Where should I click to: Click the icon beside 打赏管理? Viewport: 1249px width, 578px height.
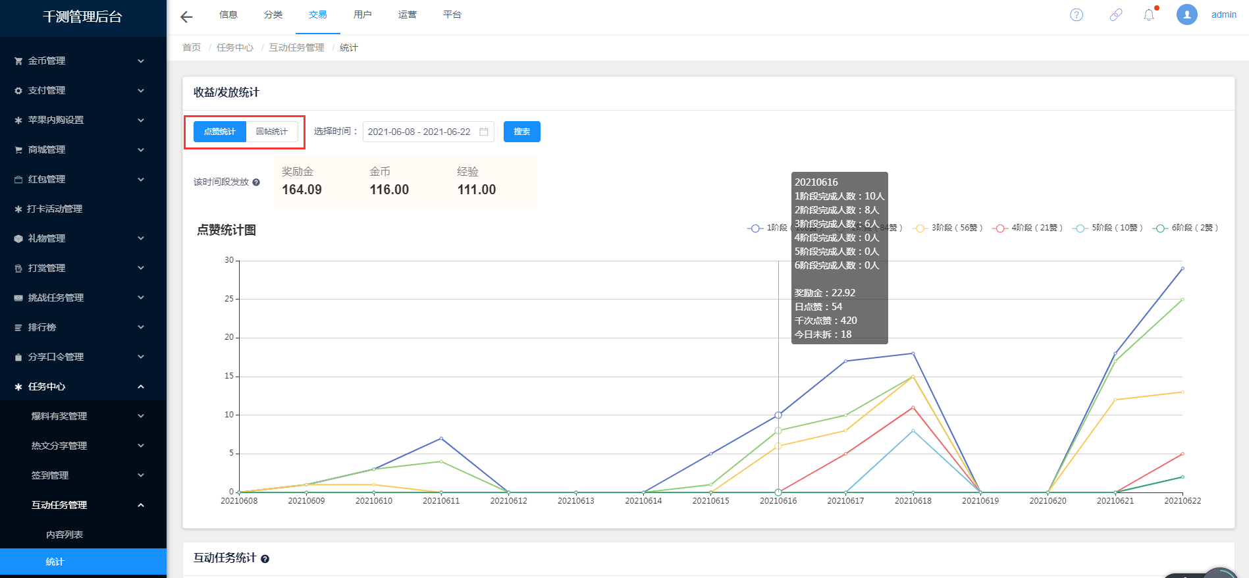[18, 268]
